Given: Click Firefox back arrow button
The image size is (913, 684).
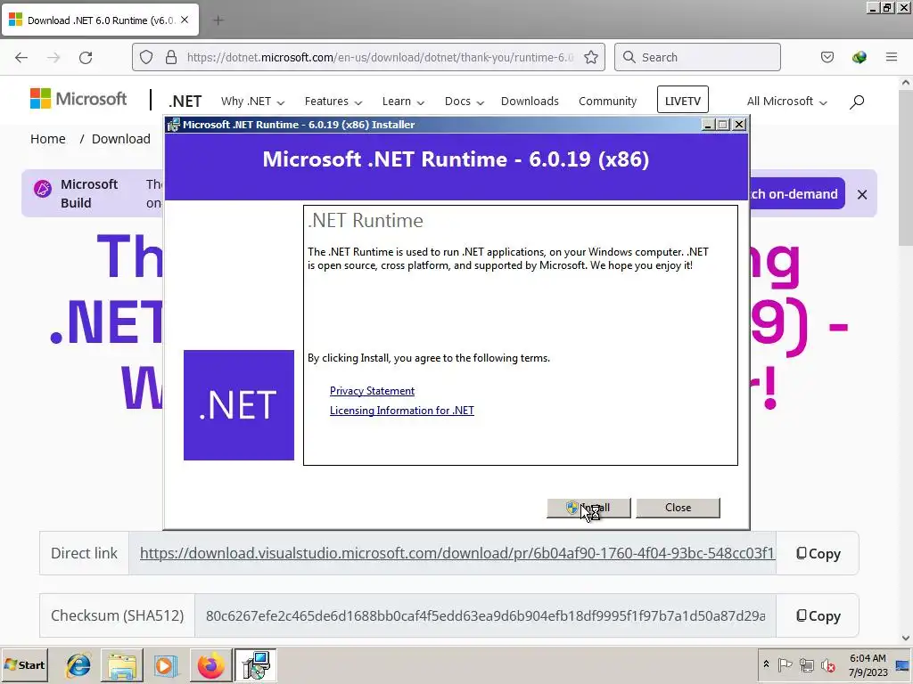Looking at the screenshot, I should pos(21,57).
